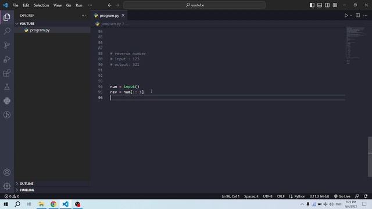The height and width of the screenshot is (209, 372).
Task: Open the bottom activity bar icon above Accounts
Action: (x=7, y=115)
